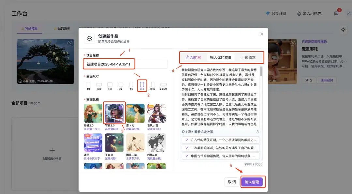This screenshot has height=194, width=352.
Task: Pick the 王家卫 style thumbnail
Action: [x=114, y=143]
